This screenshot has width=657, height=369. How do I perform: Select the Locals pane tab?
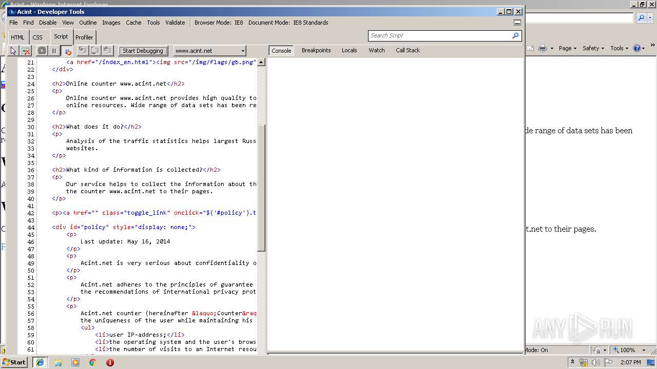[350, 50]
